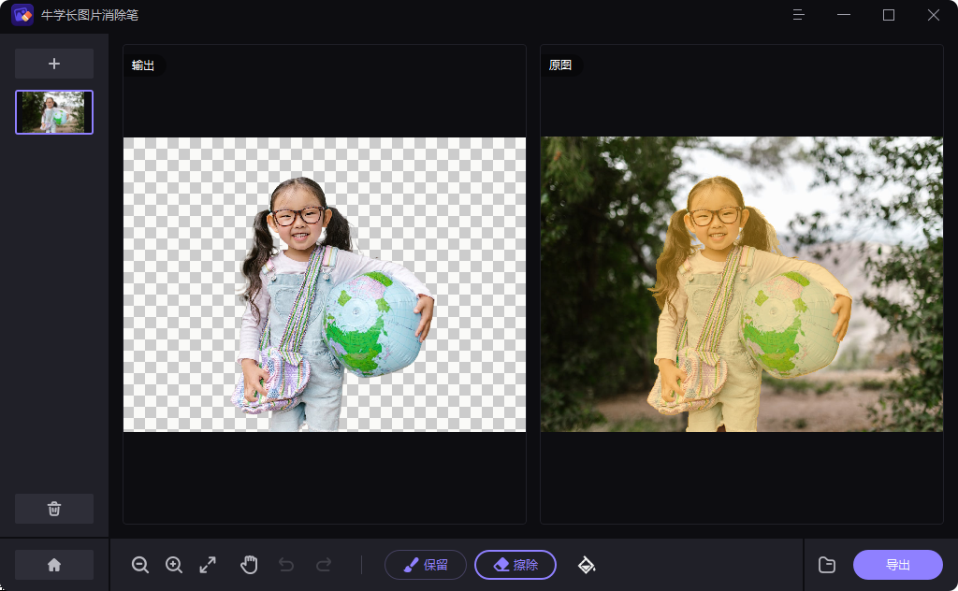
Task: Zoom in with the magnifier plus icon
Action: (174, 565)
